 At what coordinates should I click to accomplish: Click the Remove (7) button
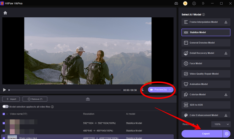click(35, 99)
